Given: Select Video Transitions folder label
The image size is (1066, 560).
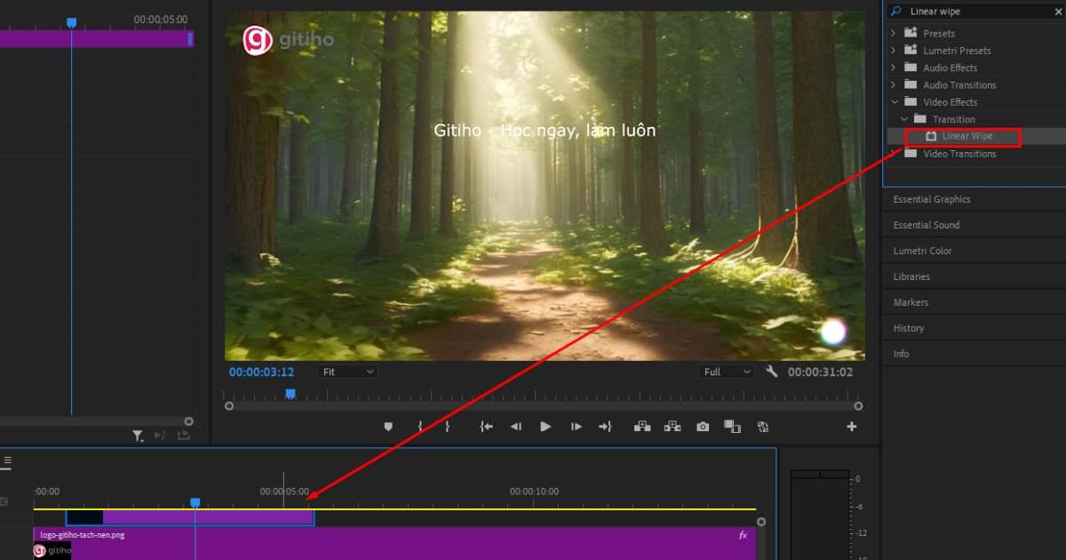Looking at the screenshot, I should click(959, 154).
